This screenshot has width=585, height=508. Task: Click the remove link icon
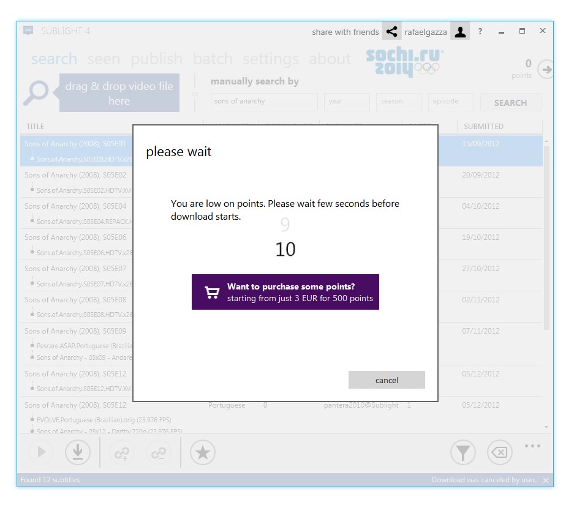click(159, 452)
